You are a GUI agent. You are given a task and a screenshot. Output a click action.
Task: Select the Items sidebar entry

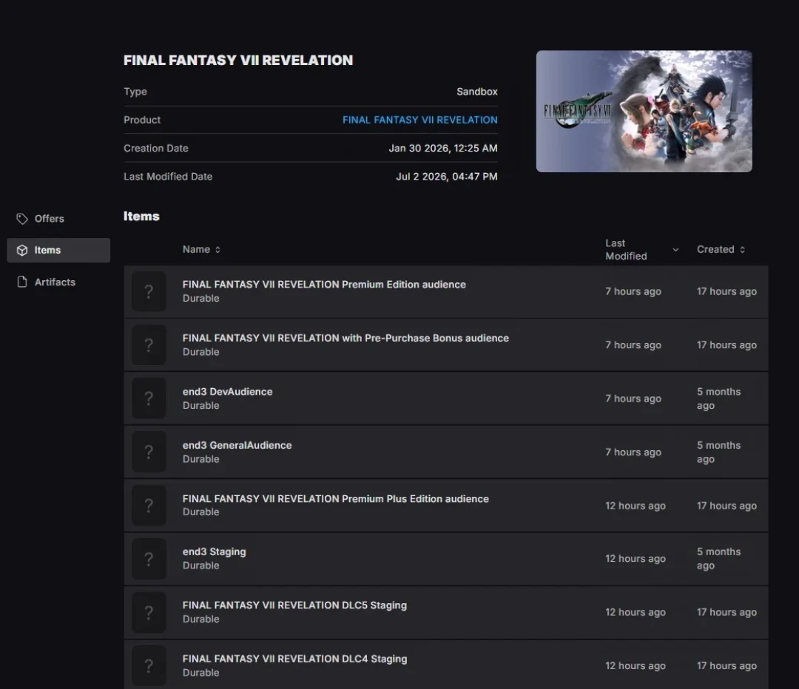tap(58, 251)
